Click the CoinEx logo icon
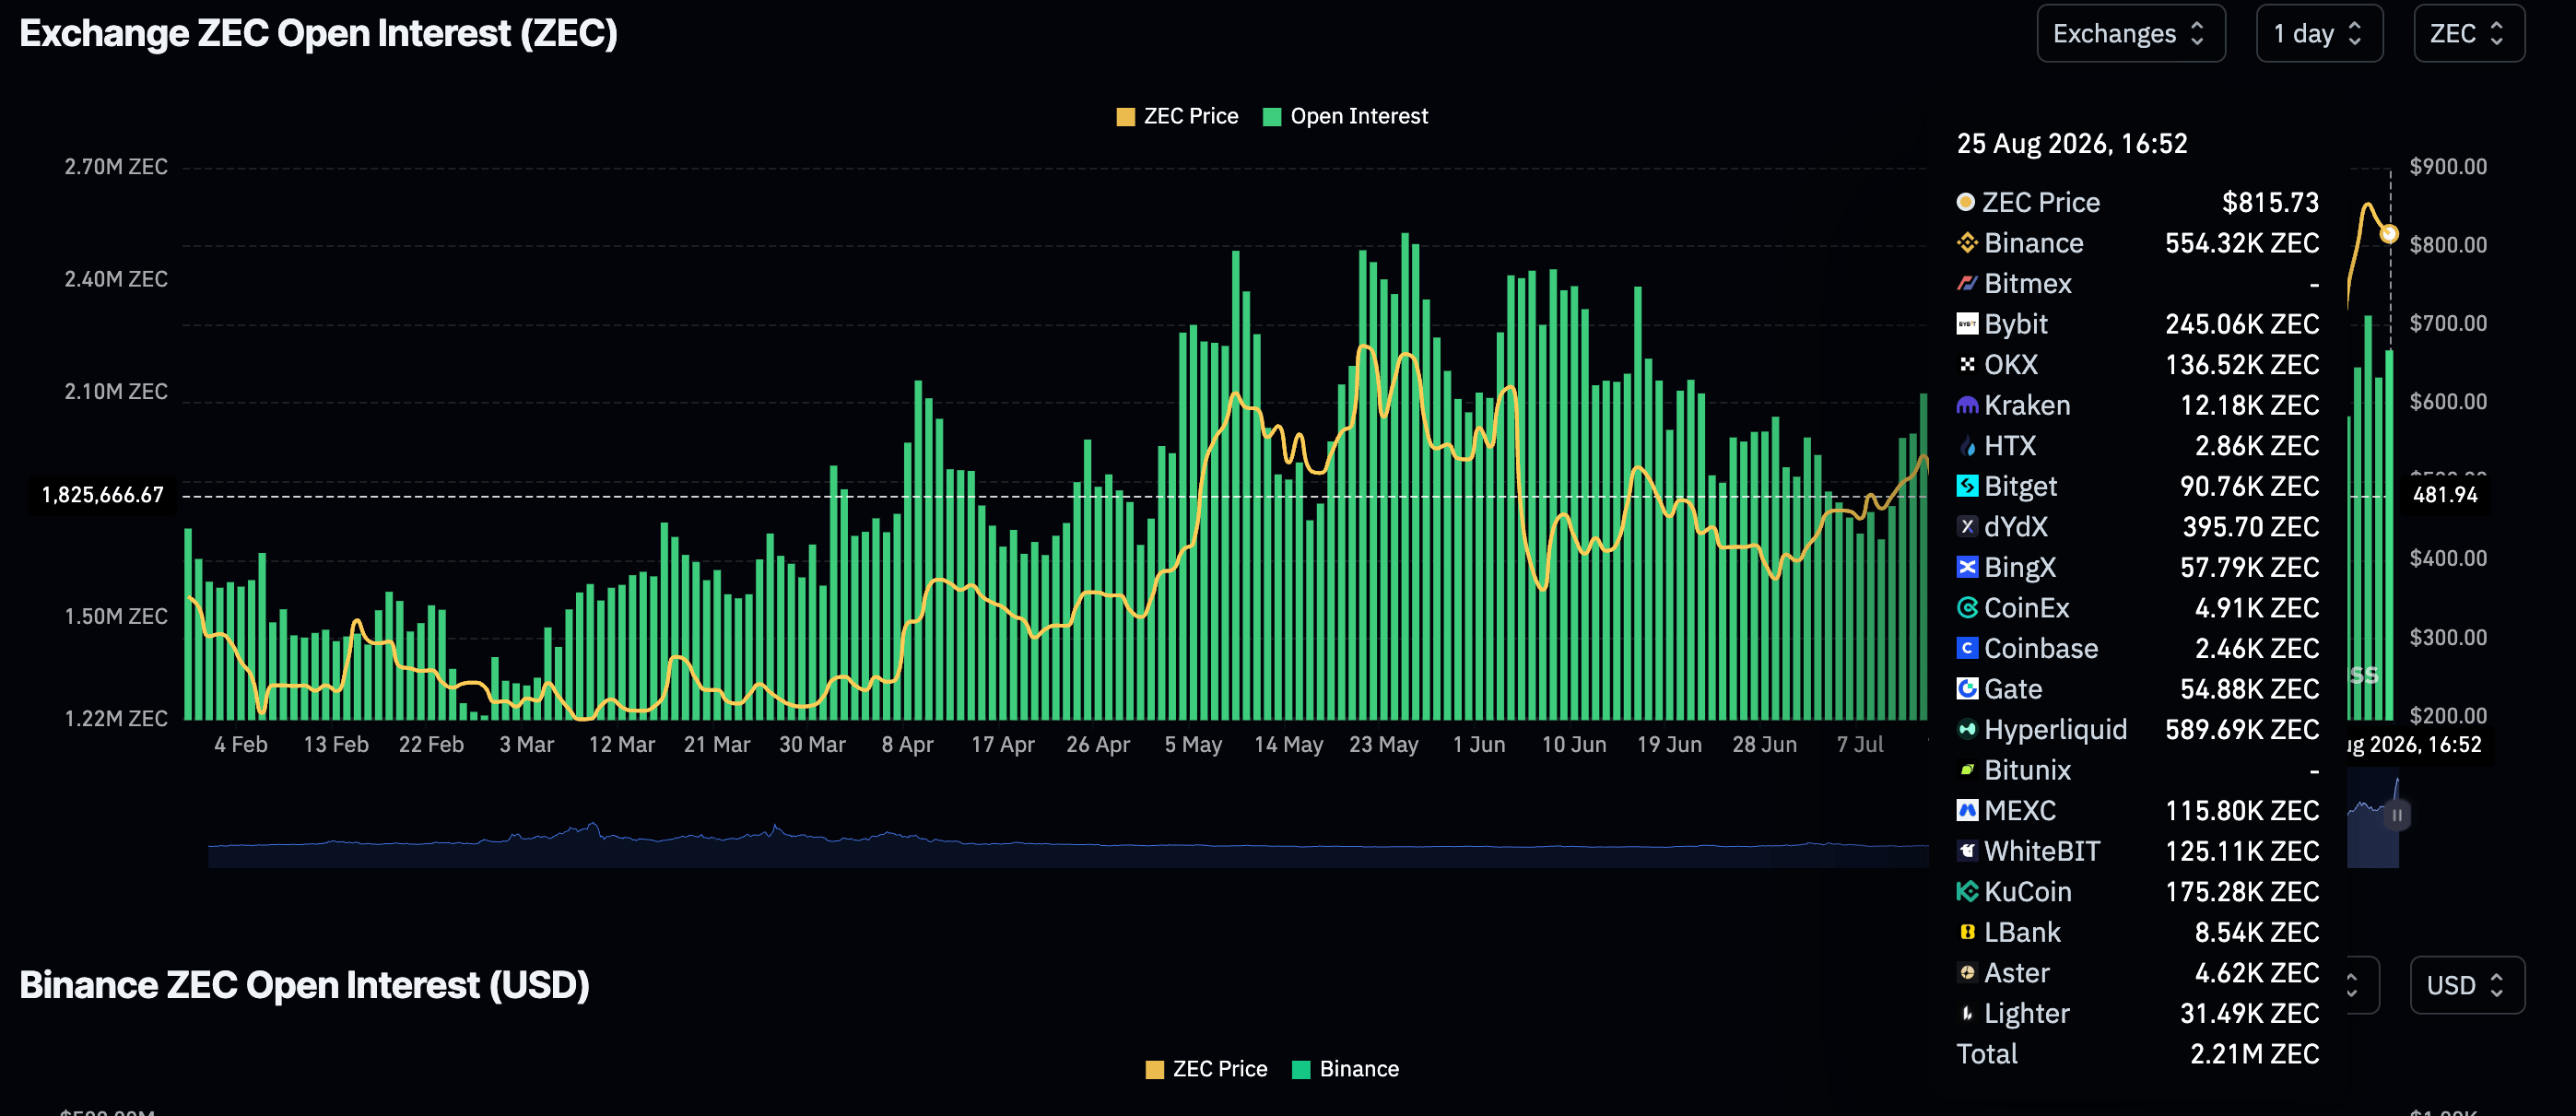Viewport: 2576px width, 1116px height. 1966,608
